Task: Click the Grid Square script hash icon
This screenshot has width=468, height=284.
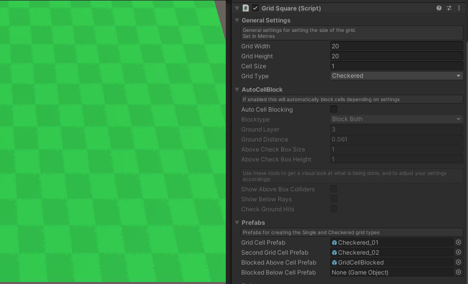Action: click(246, 8)
